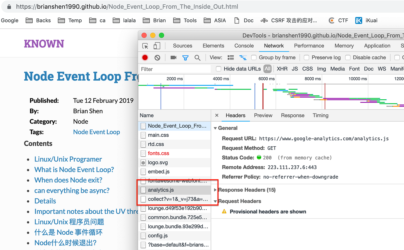Open search with the magnifying glass icon
404x250 pixels.
(x=197, y=57)
